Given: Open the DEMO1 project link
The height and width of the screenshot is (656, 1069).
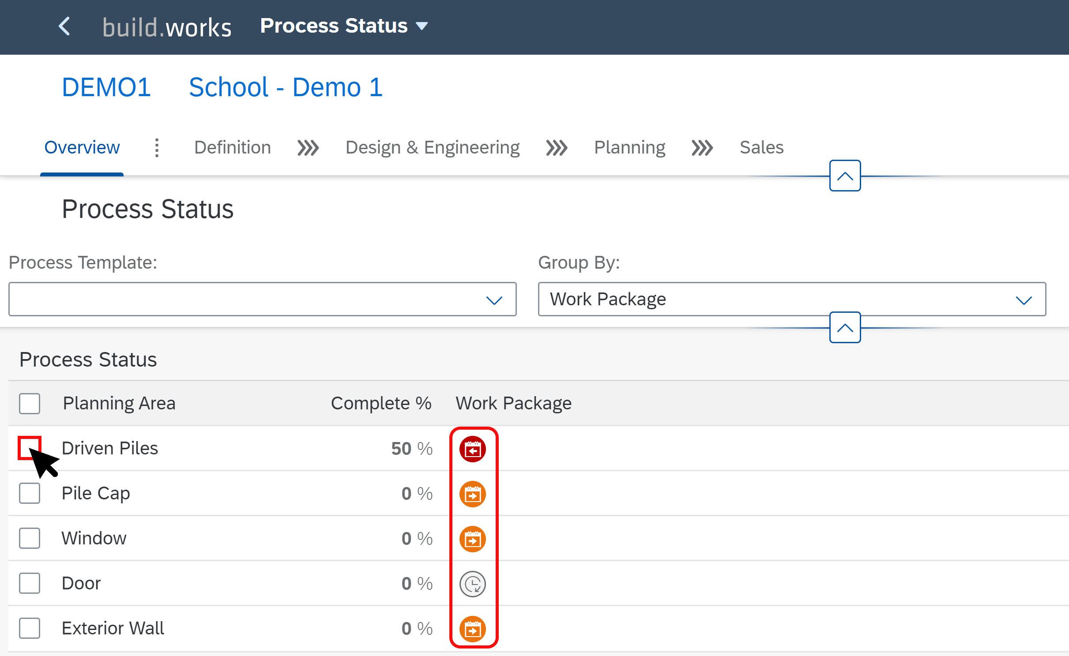Looking at the screenshot, I should (x=106, y=87).
